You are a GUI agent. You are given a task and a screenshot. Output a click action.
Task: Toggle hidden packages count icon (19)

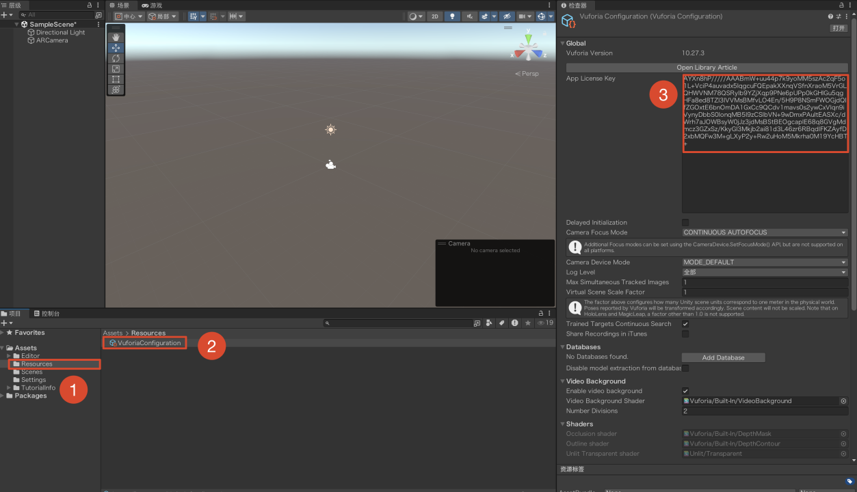click(545, 323)
